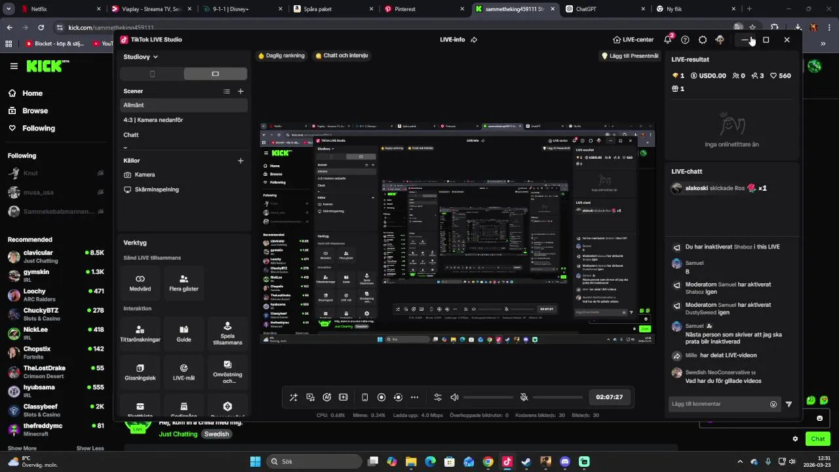Open the Gissningslek tool

coord(140,372)
